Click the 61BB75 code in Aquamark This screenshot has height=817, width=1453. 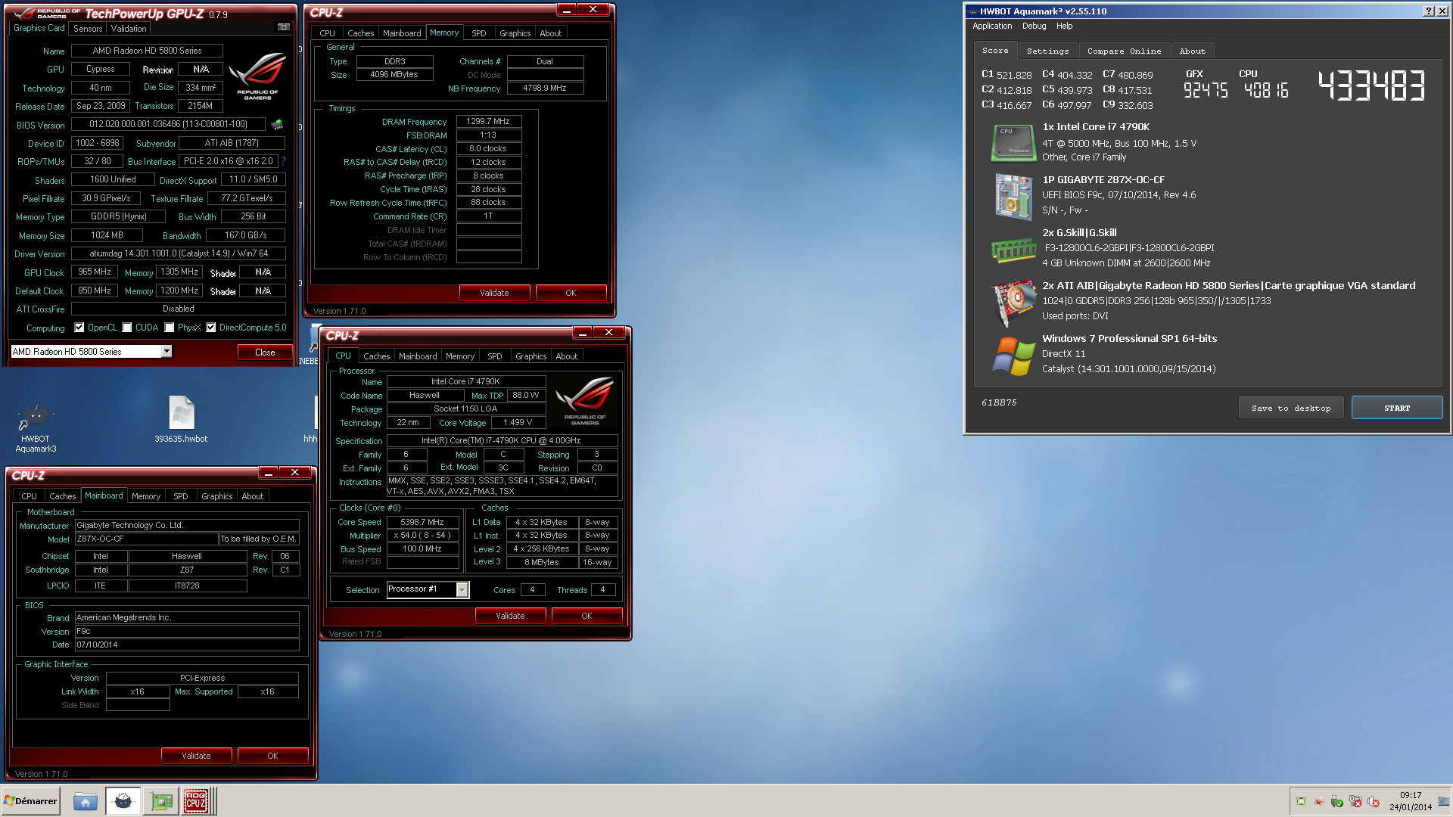[x=999, y=402]
